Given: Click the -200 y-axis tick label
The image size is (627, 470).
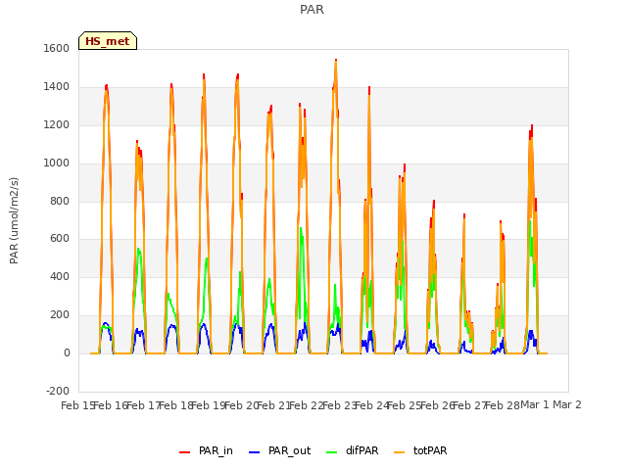Looking at the screenshot, I should [58, 391].
